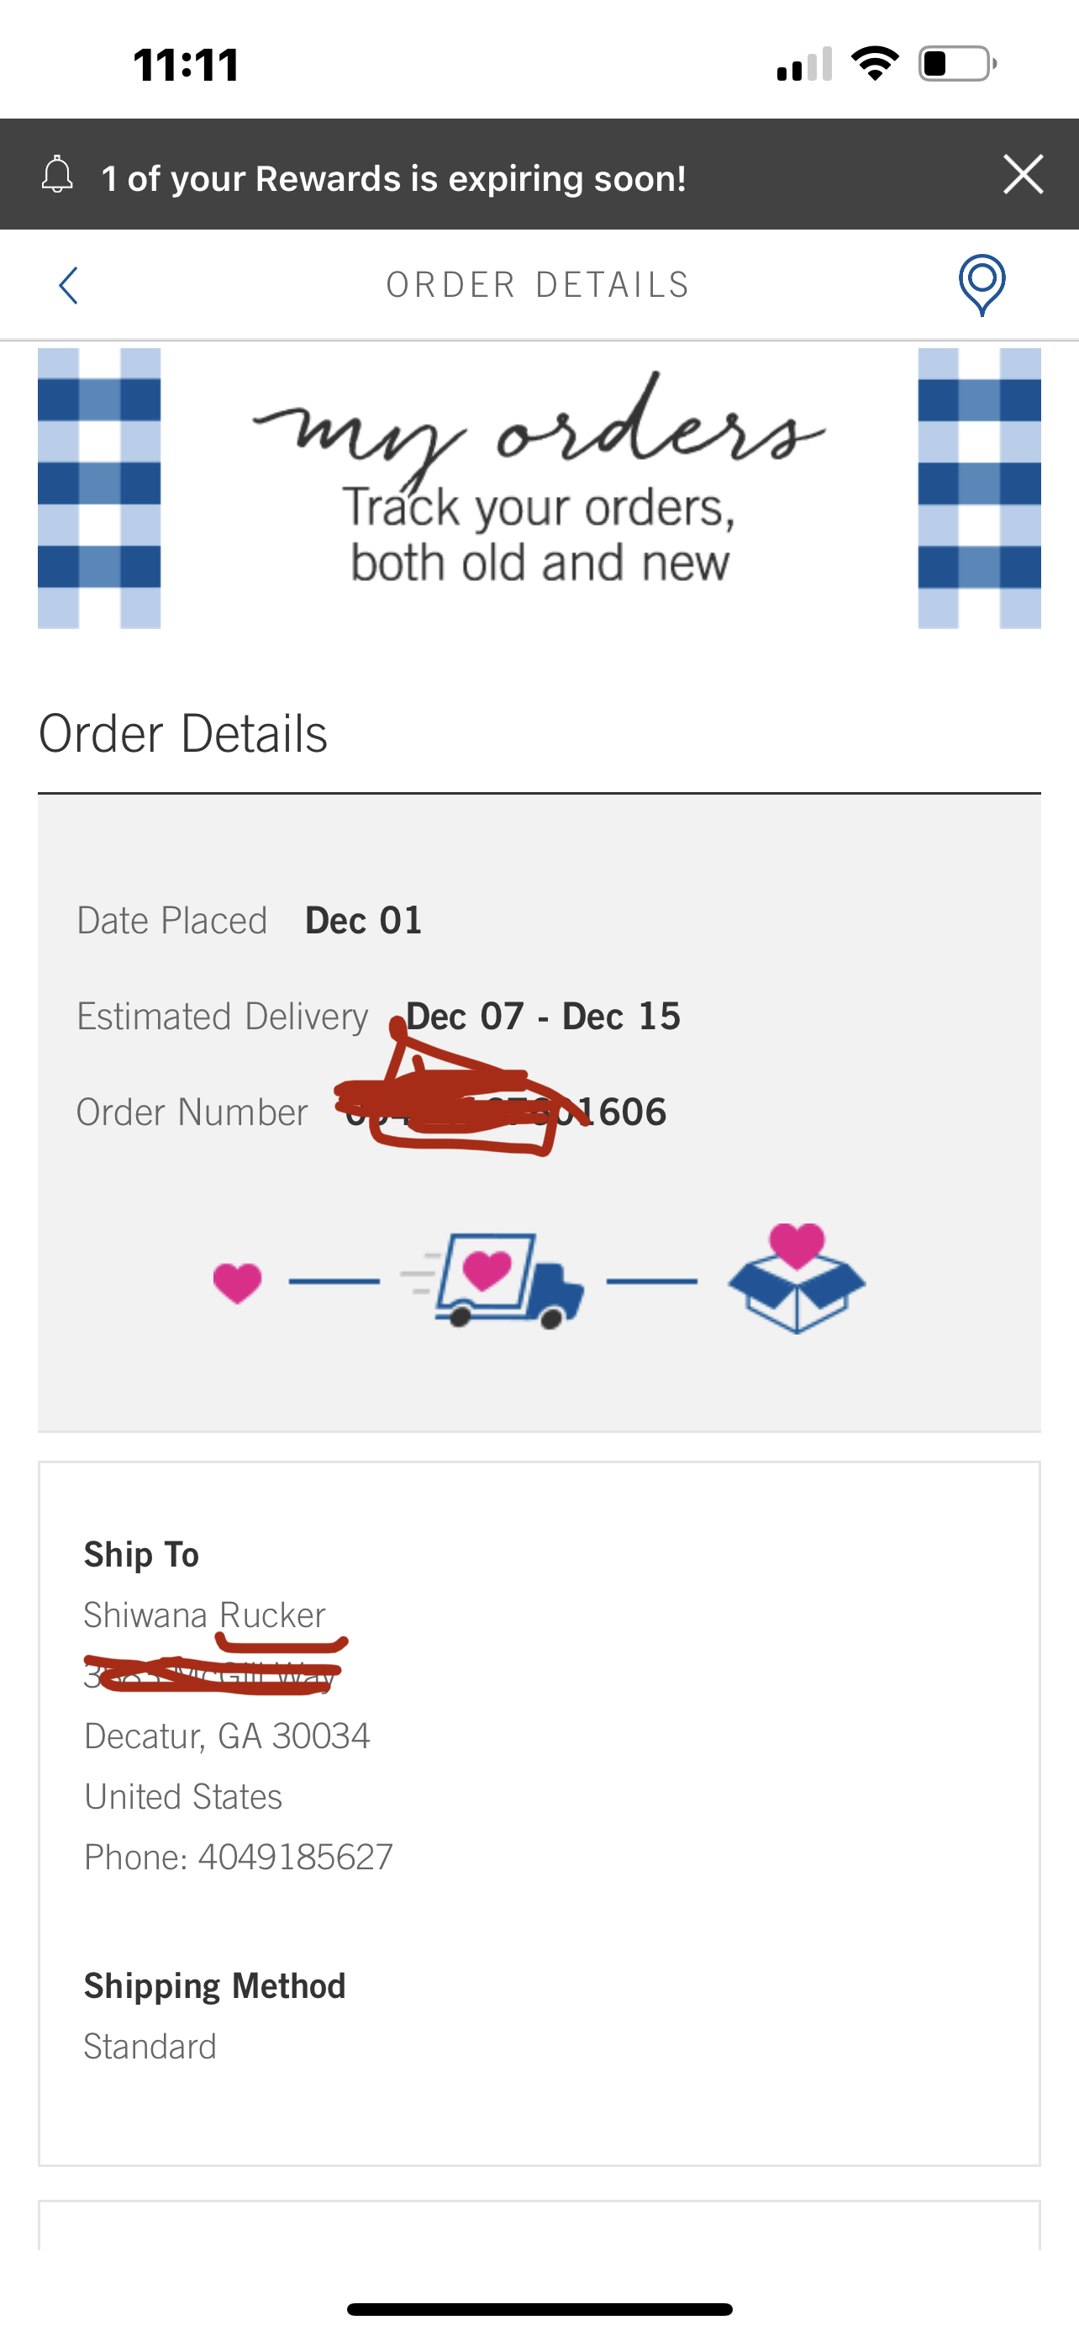Screen dimensions: 1079x2336
Task: Tap the Estimated Delivery date range
Action: (543, 1017)
